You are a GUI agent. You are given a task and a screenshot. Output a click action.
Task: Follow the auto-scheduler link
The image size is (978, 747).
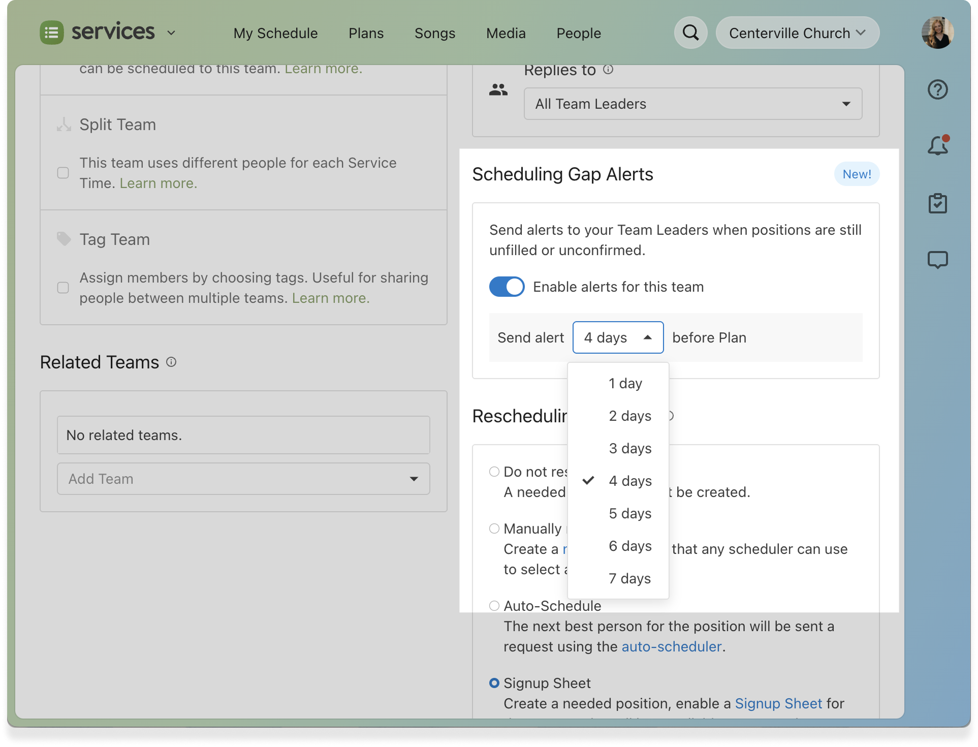pos(671,646)
